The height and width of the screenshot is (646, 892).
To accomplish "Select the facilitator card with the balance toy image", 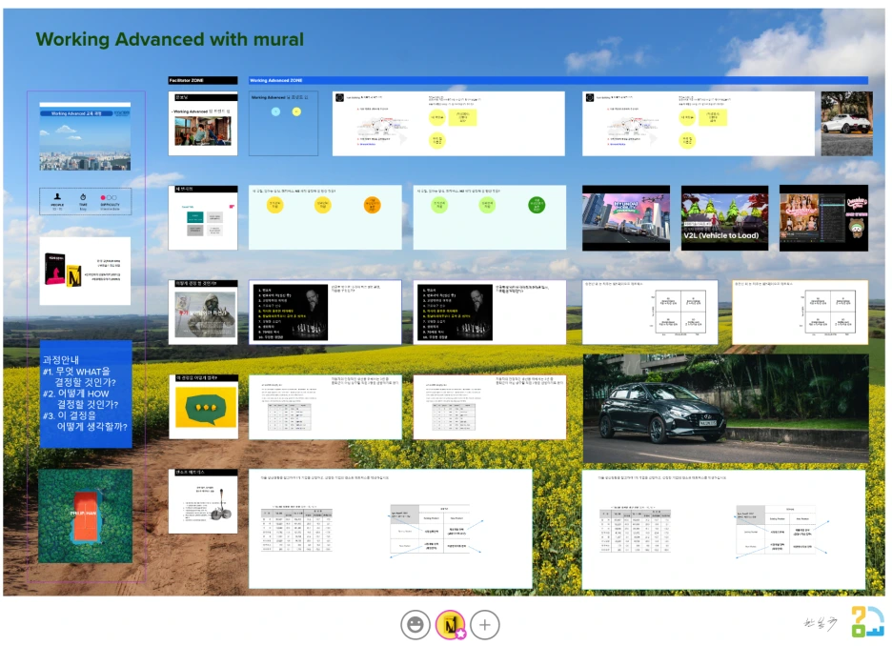I will pos(203,501).
